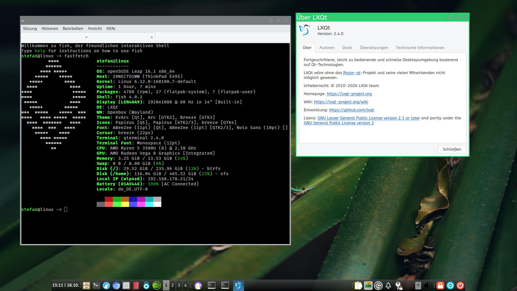Show battery status from the 100 tray icon
The image size is (517, 291).
click(368, 285)
